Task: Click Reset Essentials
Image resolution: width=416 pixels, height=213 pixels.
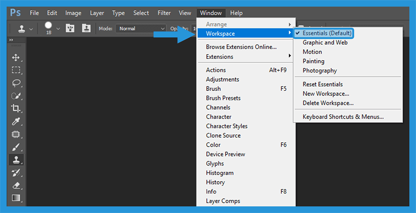Action: pyautogui.click(x=323, y=84)
